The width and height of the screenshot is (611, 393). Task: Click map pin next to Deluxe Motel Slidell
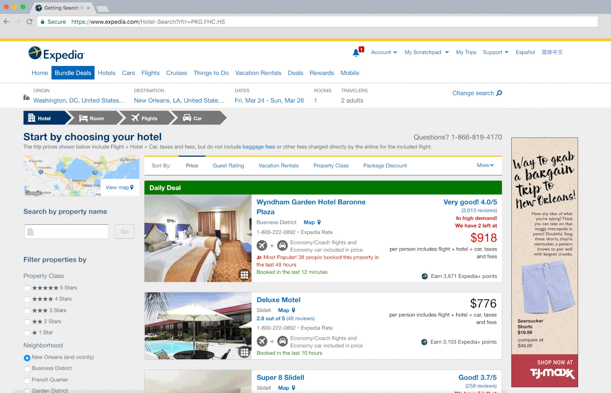point(293,310)
